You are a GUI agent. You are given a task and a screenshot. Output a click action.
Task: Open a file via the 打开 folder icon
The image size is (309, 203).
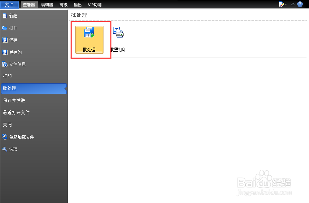coord(5,28)
